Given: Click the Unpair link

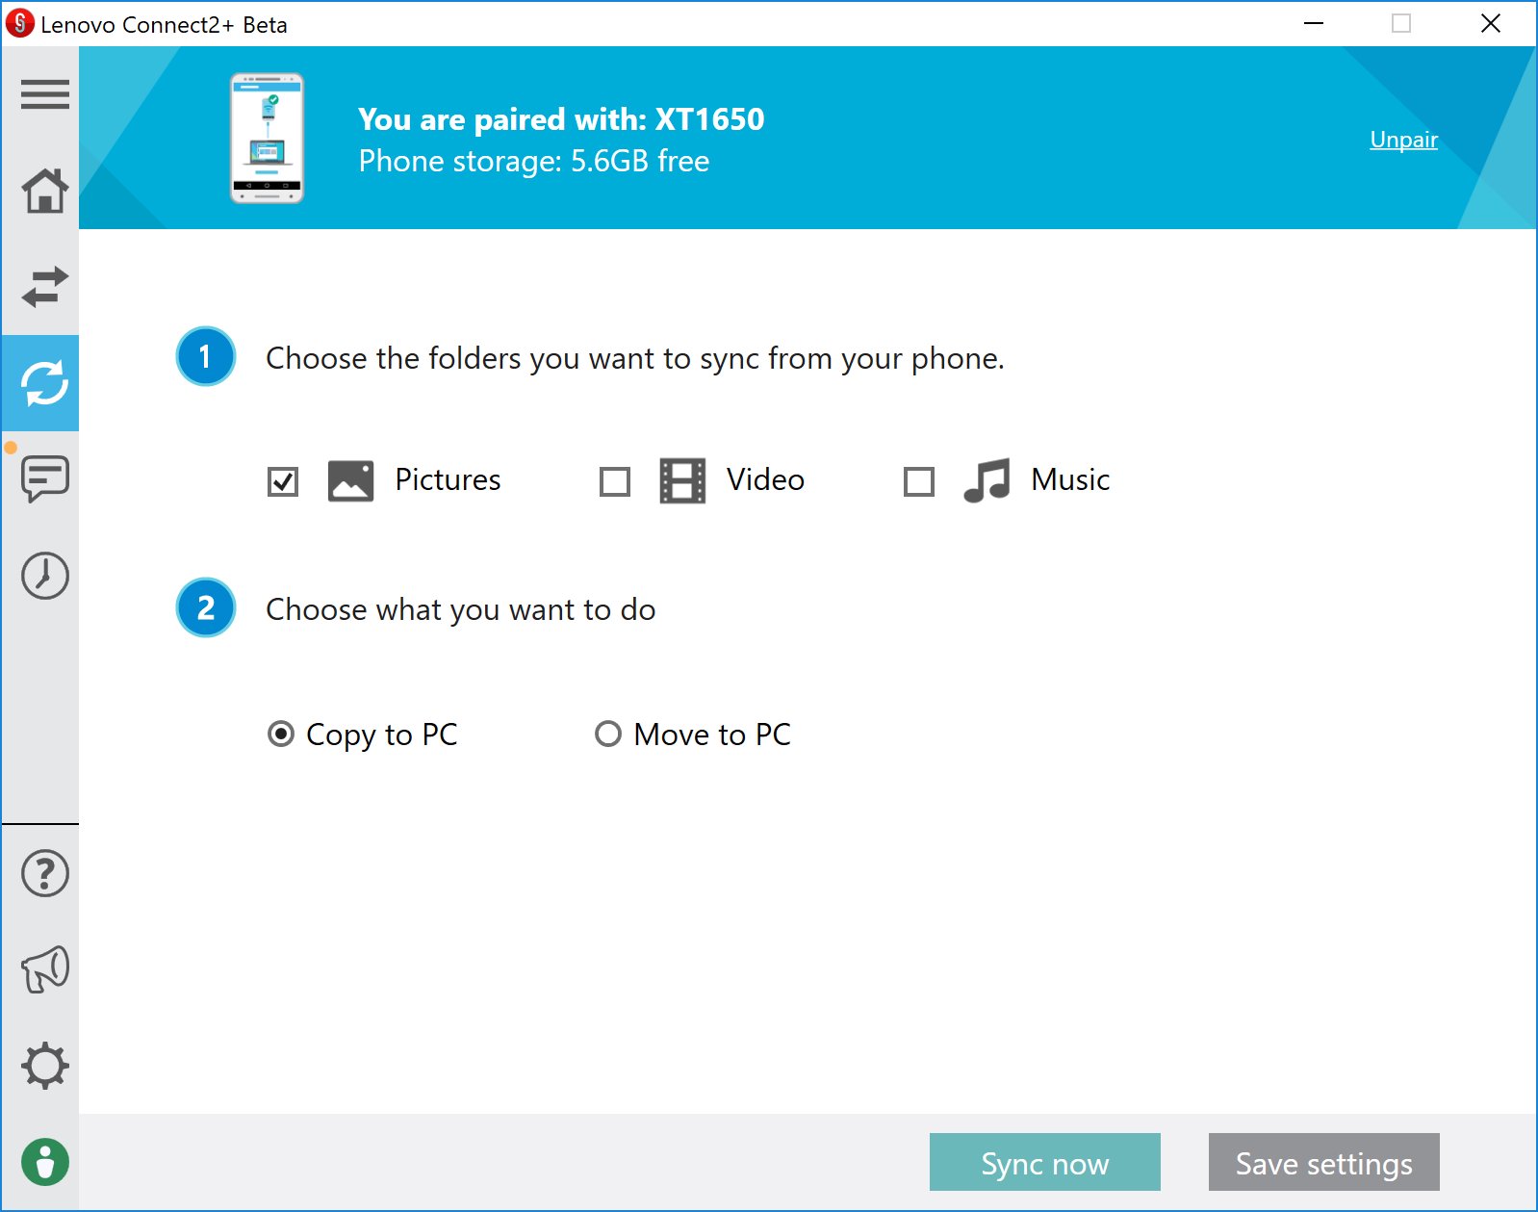Looking at the screenshot, I should point(1403,140).
